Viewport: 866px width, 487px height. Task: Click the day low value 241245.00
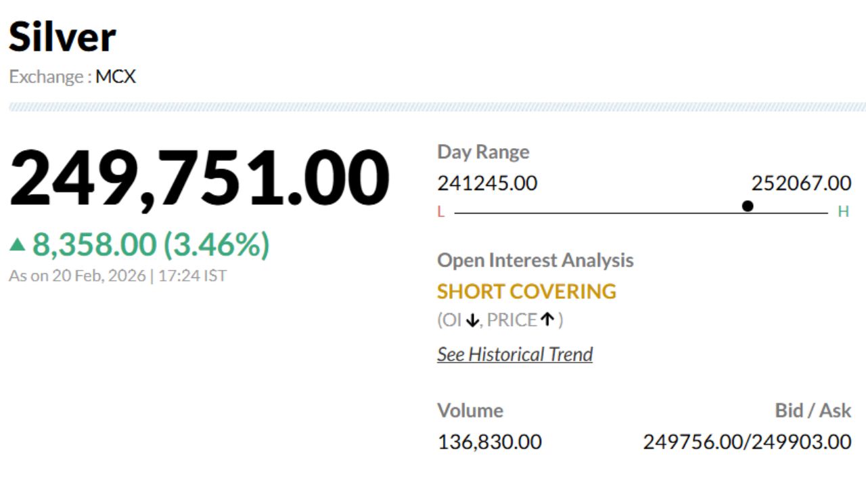point(487,183)
